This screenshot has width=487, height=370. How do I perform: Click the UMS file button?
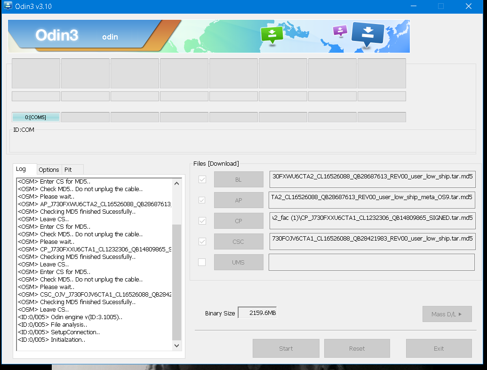239,262
